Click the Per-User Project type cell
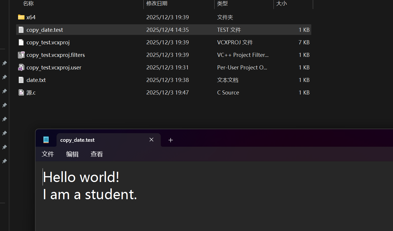 (242, 67)
